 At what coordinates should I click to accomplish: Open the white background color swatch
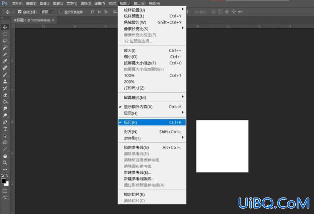[7, 184]
